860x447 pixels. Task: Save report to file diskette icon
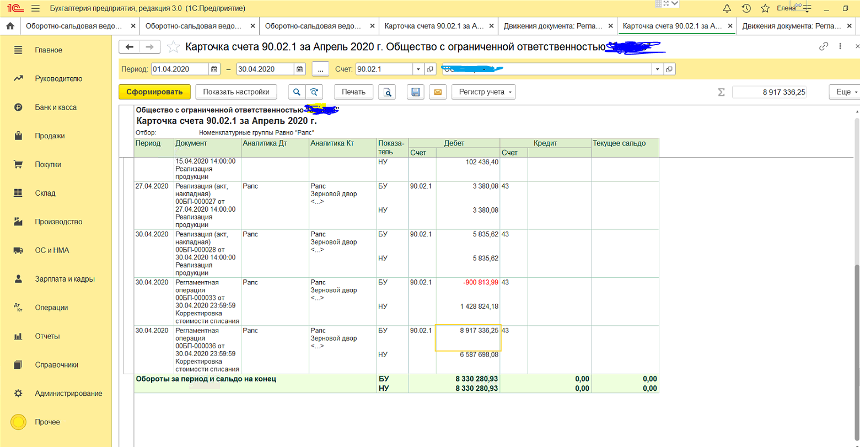pyautogui.click(x=416, y=92)
